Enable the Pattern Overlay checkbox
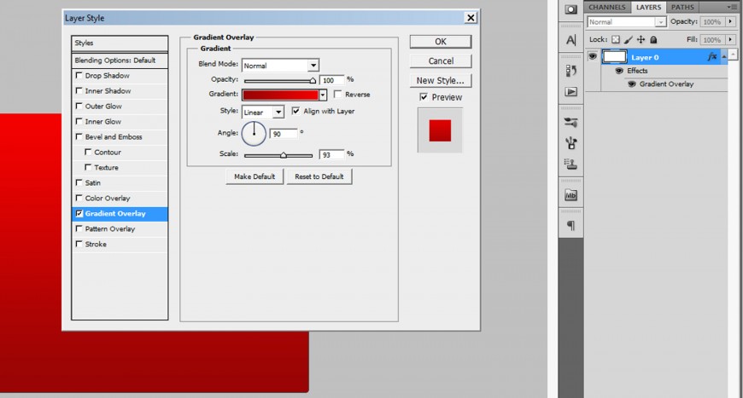This screenshot has width=743, height=398. click(x=79, y=228)
